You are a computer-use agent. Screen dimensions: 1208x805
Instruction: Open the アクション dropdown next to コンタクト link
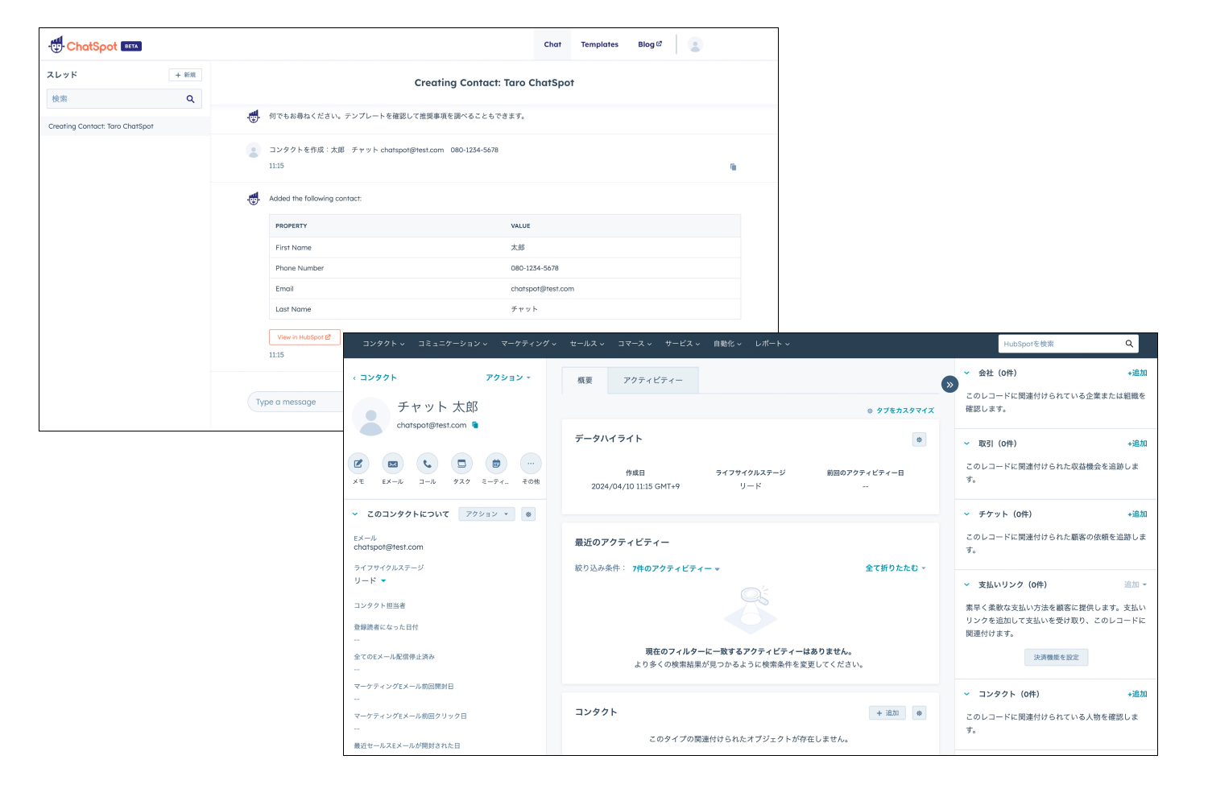point(508,378)
